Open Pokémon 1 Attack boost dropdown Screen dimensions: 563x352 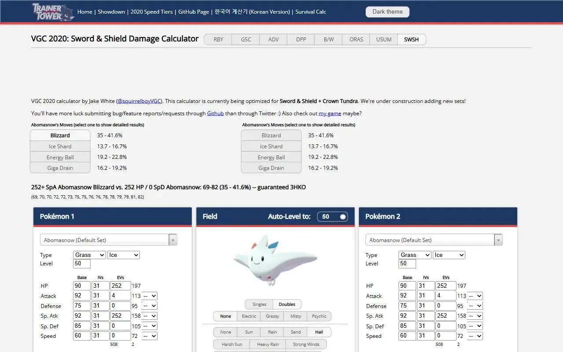pos(150,296)
